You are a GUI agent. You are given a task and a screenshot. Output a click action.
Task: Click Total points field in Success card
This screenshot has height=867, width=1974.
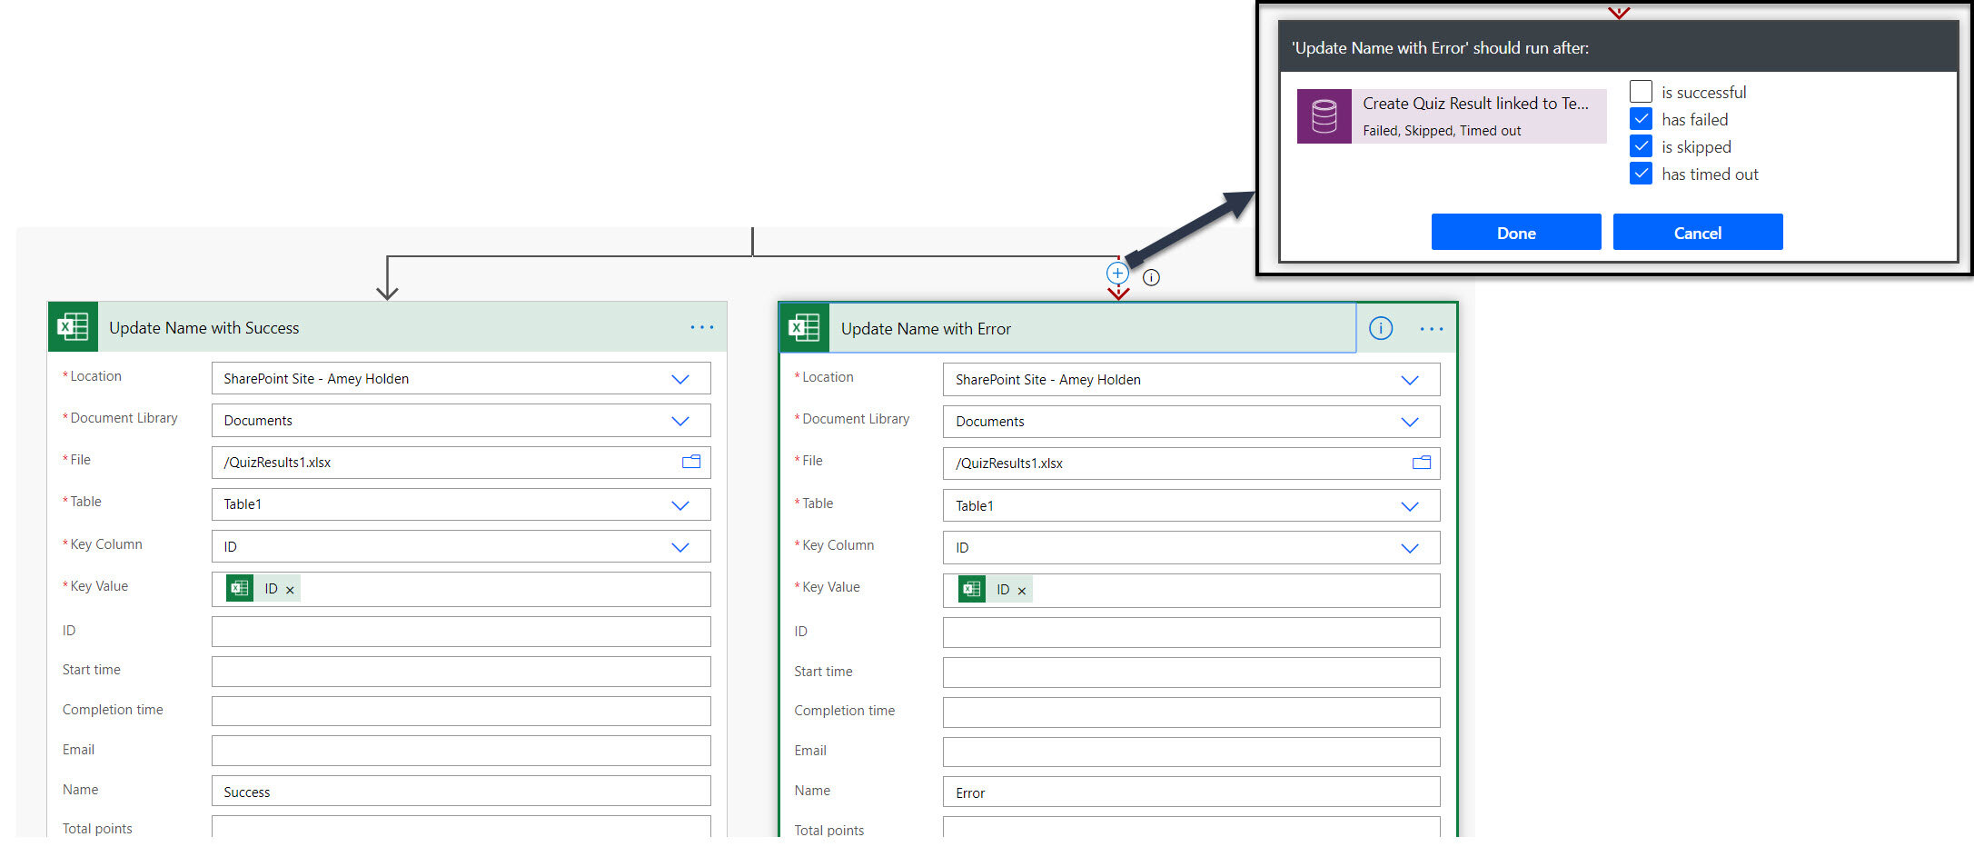(x=461, y=826)
